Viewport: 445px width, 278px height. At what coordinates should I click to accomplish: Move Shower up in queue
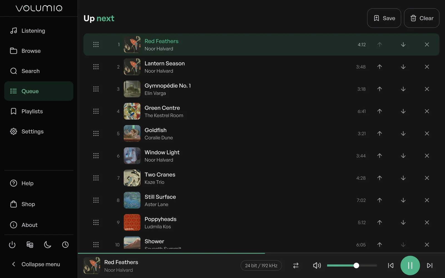tap(380, 245)
